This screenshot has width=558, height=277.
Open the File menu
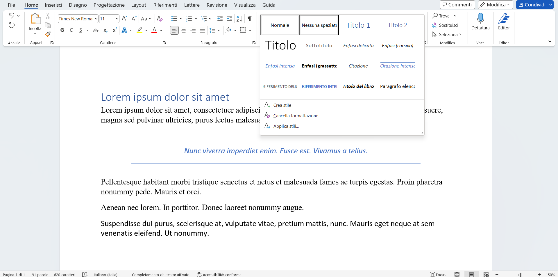pyautogui.click(x=11, y=5)
